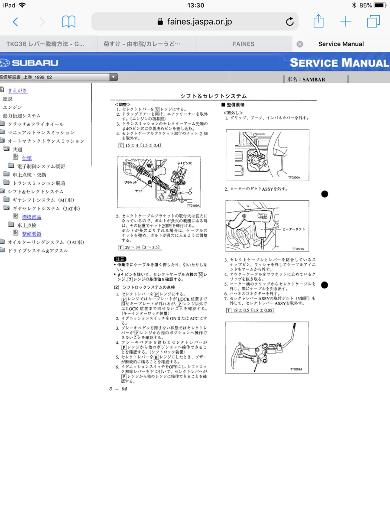
Task: Tap the Bluetooth status icon
Action: (354, 5)
